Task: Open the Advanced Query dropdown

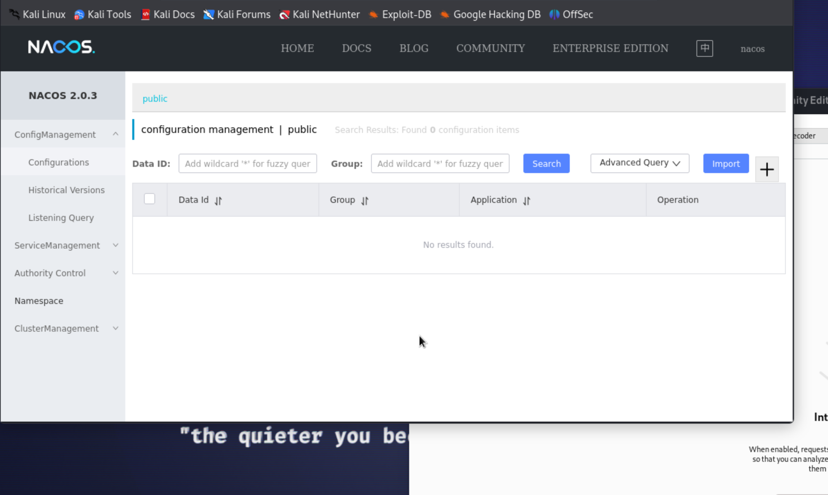Action: [x=639, y=163]
